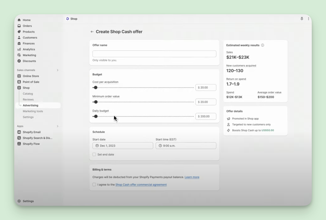This screenshot has width=326, height=220.
Task: Click the Targeted to new customers only text
Action: click(251, 125)
